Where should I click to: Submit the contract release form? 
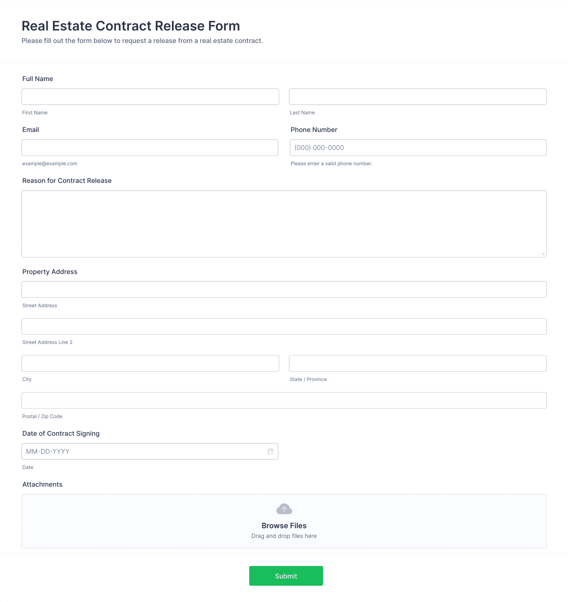pyautogui.click(x=286, y=576)
